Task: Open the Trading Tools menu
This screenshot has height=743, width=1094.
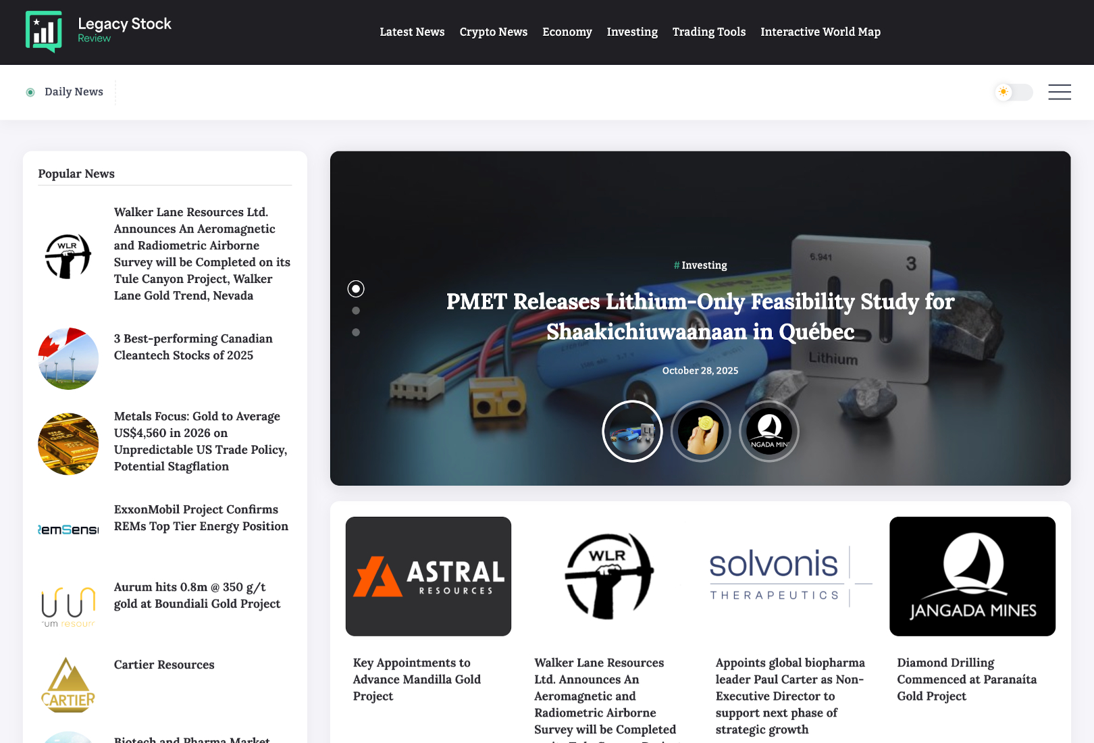Action: pos(708,32)
